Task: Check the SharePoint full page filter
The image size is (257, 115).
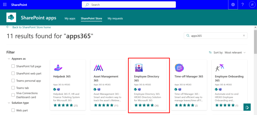Action: [13, 66]
